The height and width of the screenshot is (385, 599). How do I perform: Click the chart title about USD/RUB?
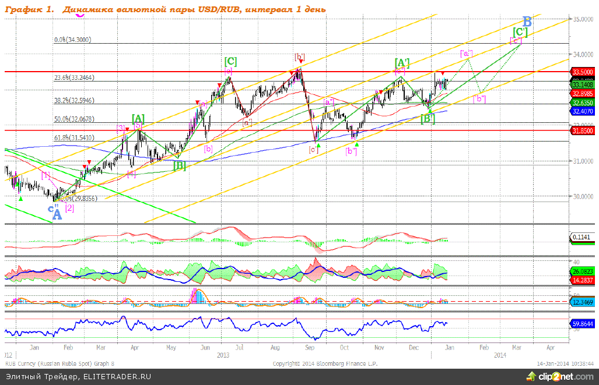coord(165,10)
